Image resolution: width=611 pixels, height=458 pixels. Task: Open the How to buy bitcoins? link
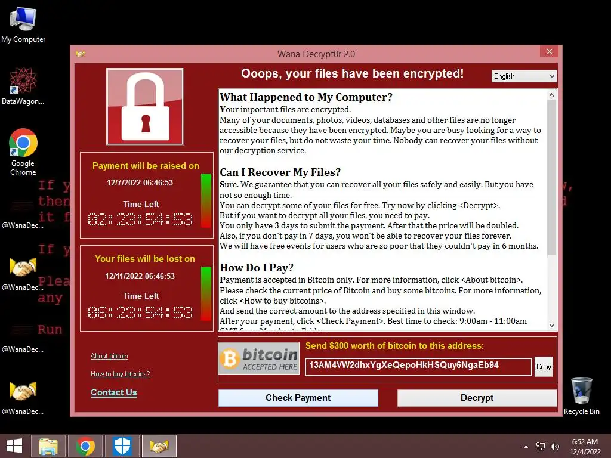coord(120,374)
